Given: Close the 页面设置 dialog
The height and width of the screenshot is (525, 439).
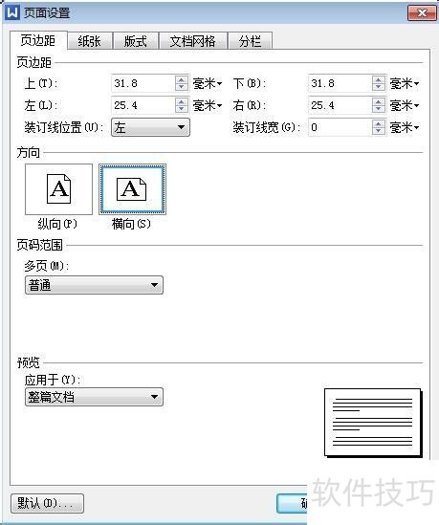Looking at the screenshot, I should click(x=422, y=13).
